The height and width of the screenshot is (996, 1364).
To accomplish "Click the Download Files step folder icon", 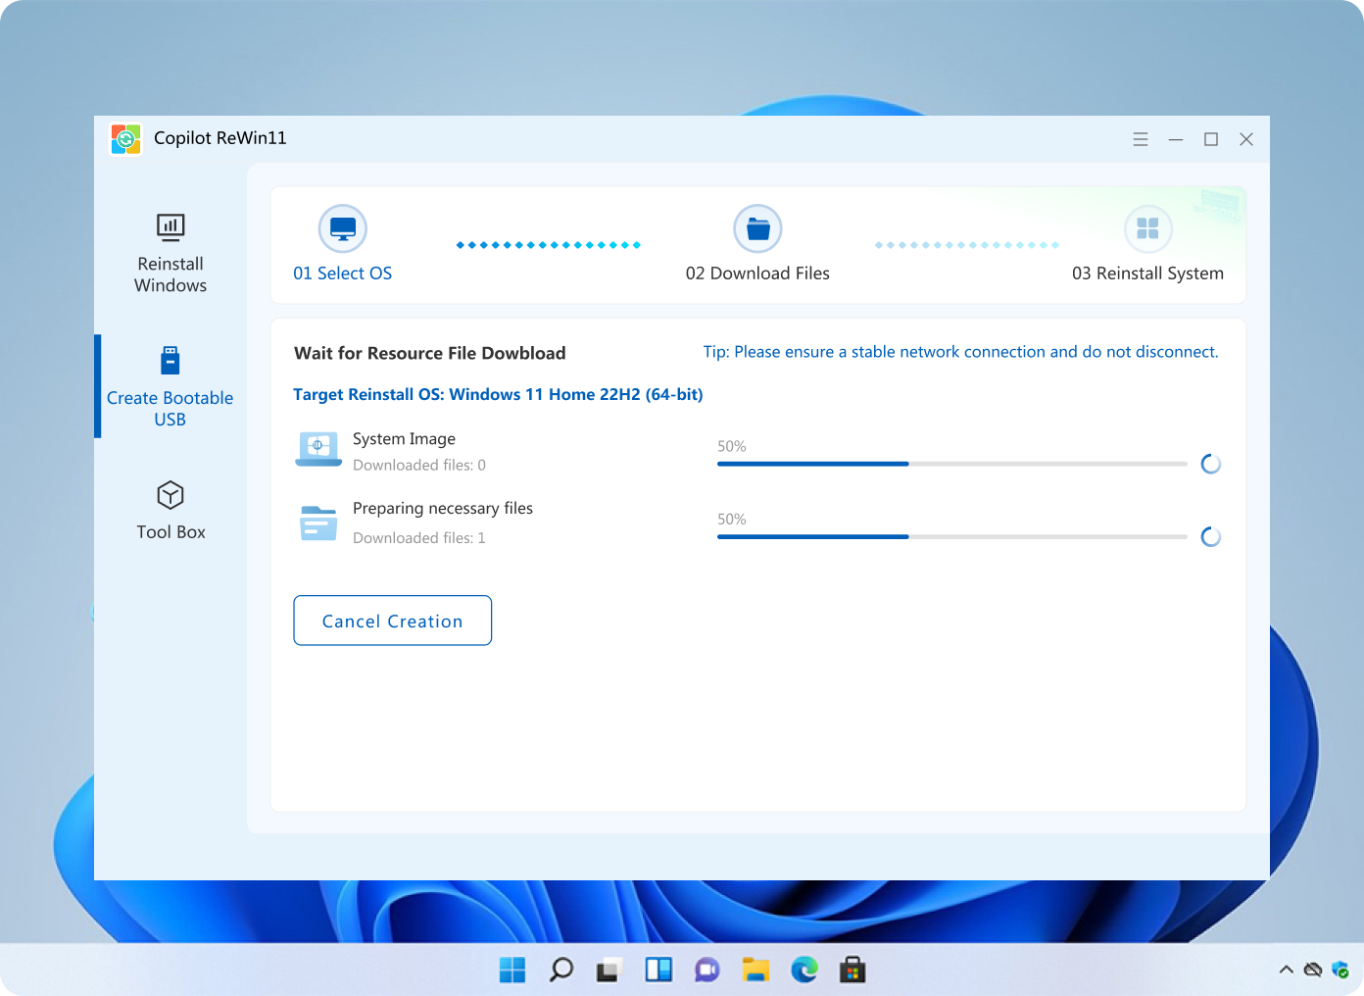I will (x=757, y=229).
